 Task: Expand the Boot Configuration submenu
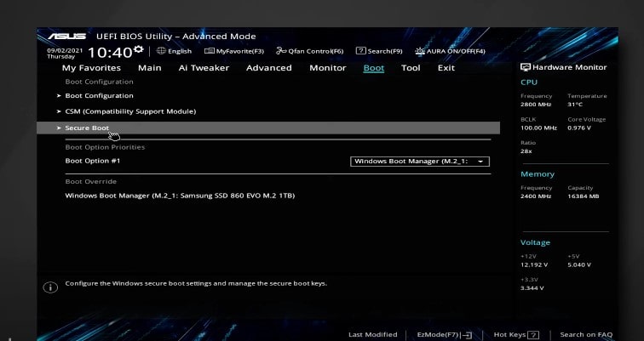click(x=99, y=95)
